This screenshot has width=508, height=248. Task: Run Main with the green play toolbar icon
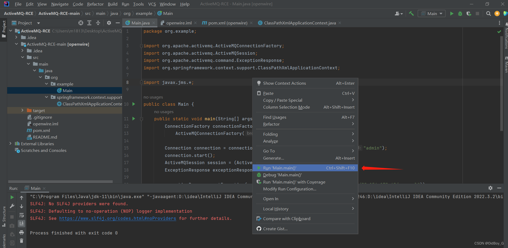[x=452, y=14]
